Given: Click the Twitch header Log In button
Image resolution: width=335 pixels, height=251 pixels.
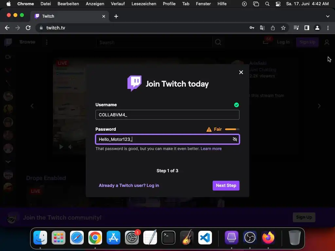Looking at the screenshot, I should (x=283, y=42).
